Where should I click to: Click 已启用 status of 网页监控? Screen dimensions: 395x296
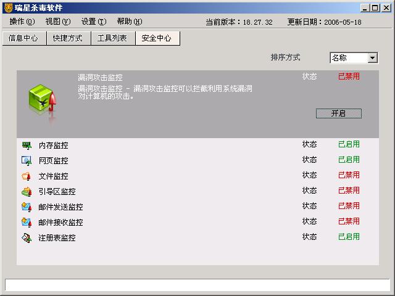(349, 160)
